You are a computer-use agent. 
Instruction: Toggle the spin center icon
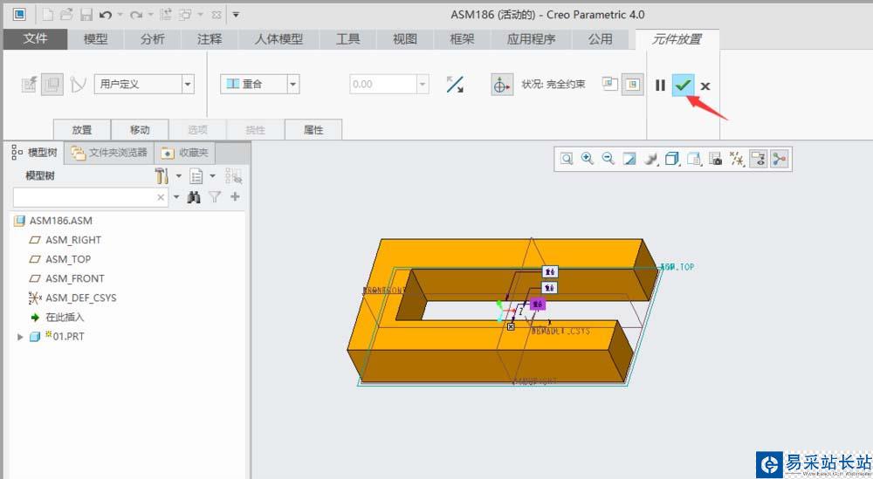pyautogui.click(x=780, y=159)
